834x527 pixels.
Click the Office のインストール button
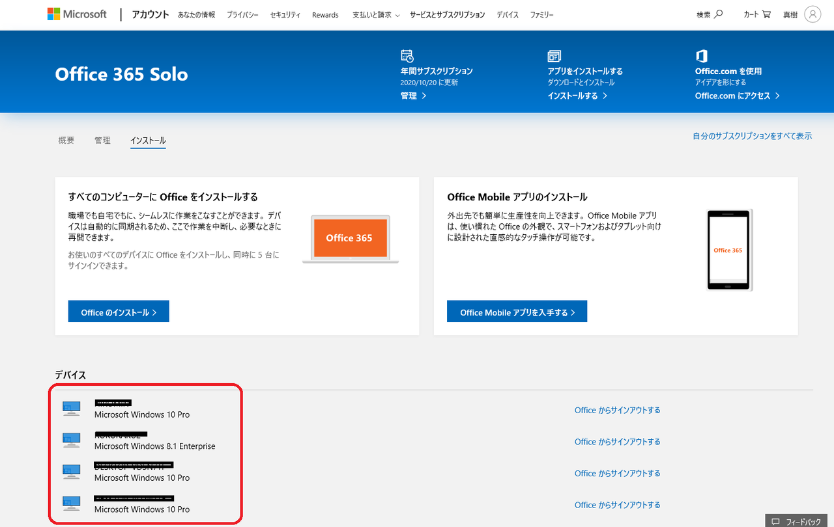click(x=119, y=312)
